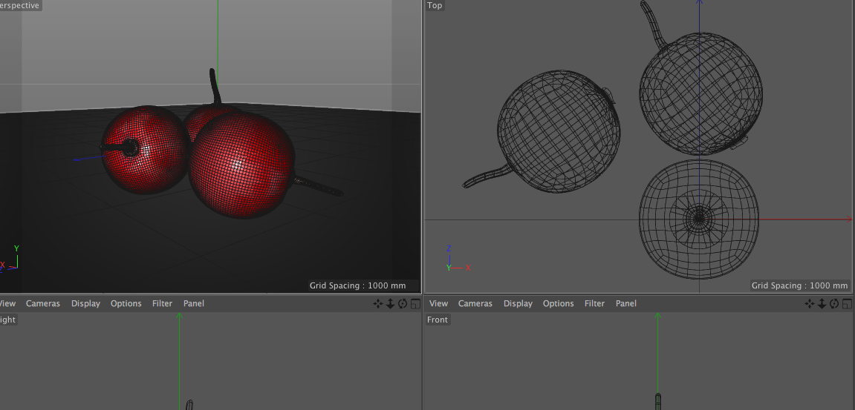The width and height of the screenshot is (855, 410).
Task: Open Display menu of the Front viewport
Action: pos(518,303)
